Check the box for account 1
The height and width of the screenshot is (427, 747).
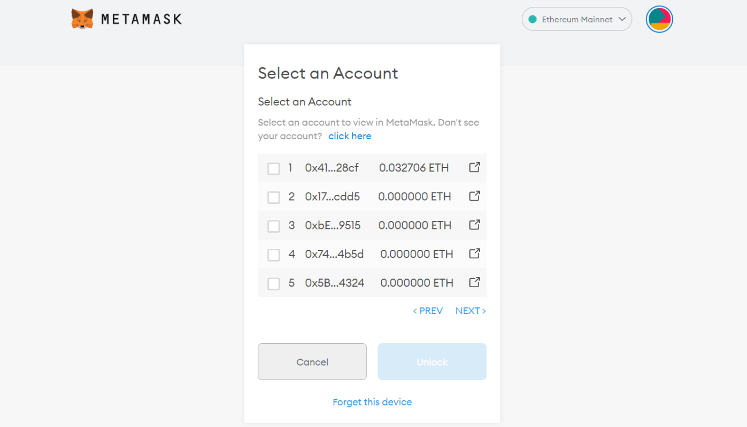[x=274, y=169]
